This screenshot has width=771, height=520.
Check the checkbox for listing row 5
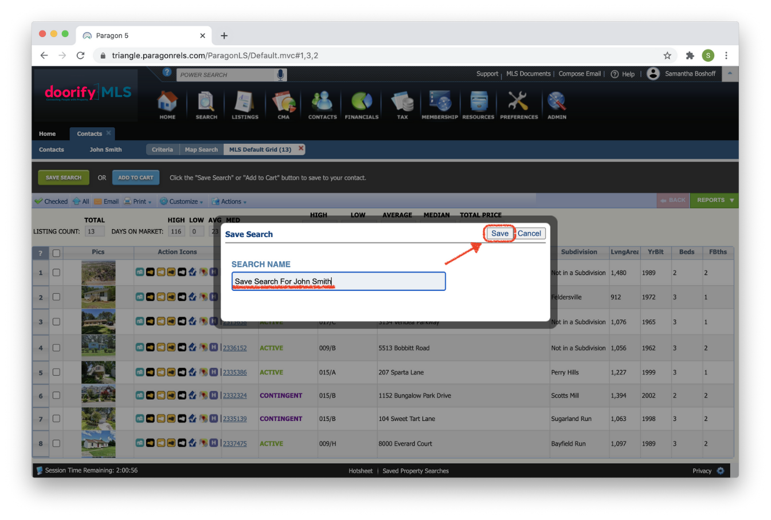pyautogui.click(x=56, y=372)
